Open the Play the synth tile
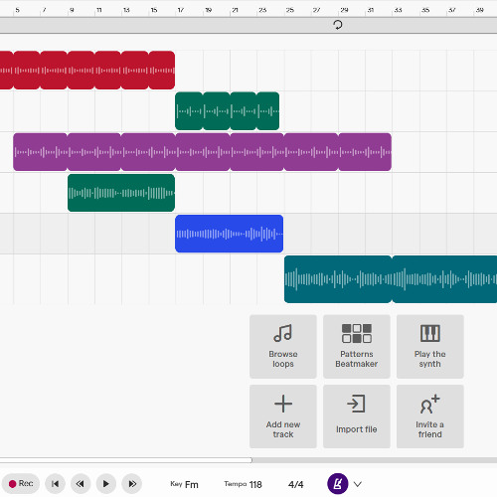 click(430, 346)
